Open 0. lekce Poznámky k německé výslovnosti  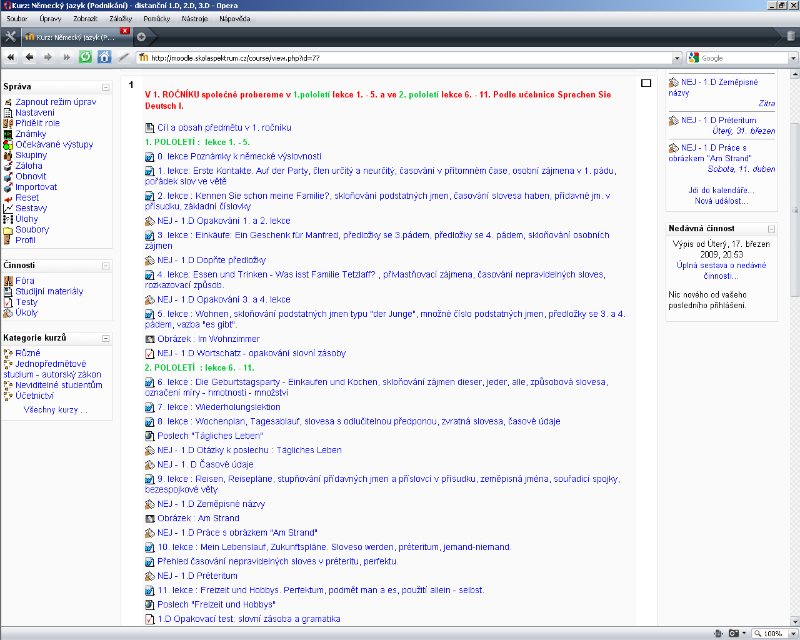239,156
